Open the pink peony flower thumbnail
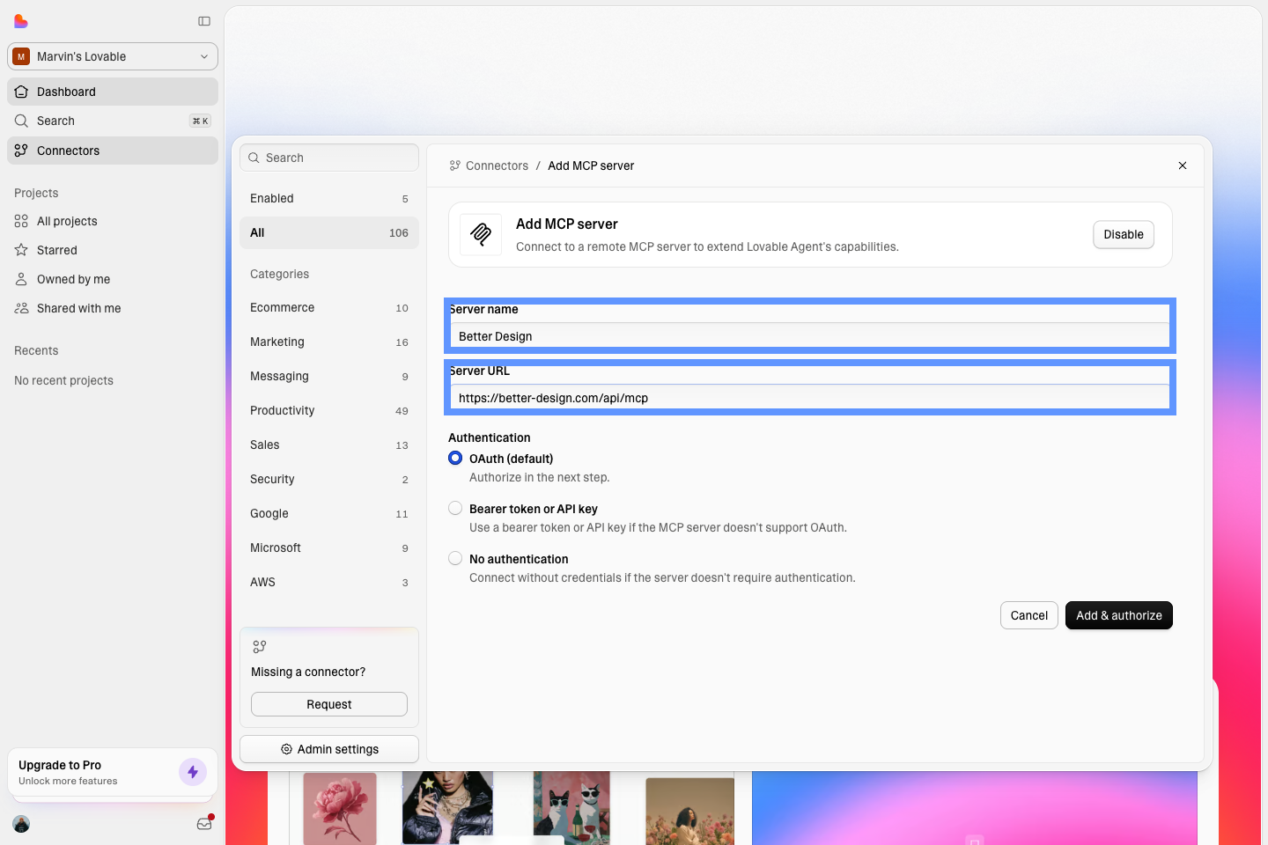 pyautogui.click(x=340, y=809)
